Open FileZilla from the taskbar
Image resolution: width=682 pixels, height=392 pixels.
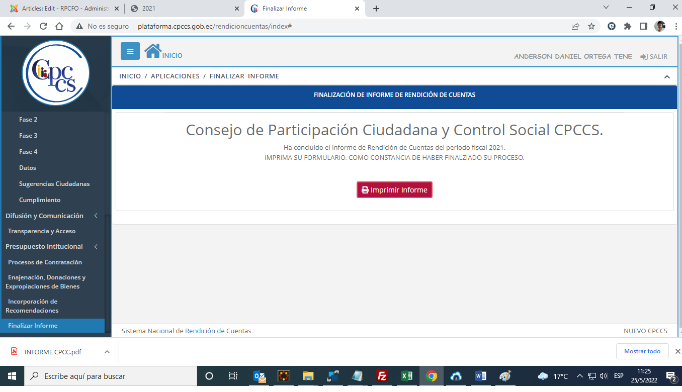click(x=382, y=376)
